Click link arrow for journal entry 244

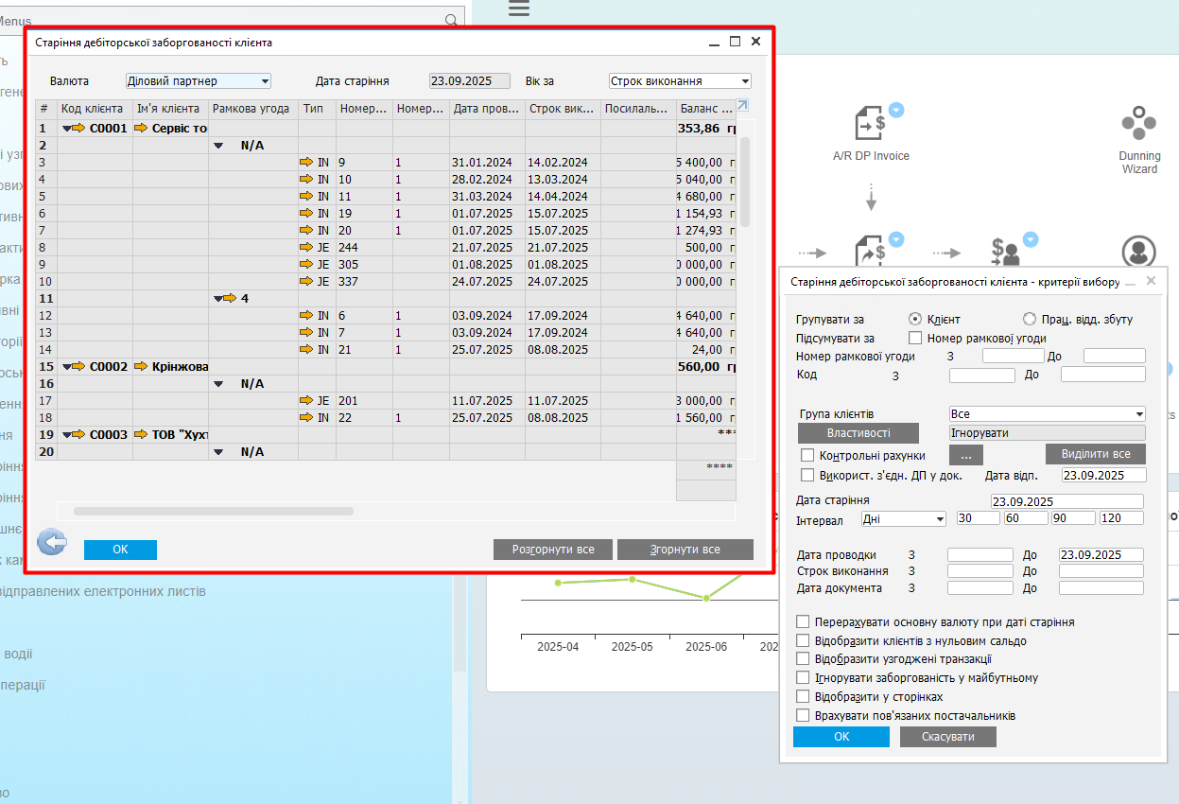coord(305,248)
